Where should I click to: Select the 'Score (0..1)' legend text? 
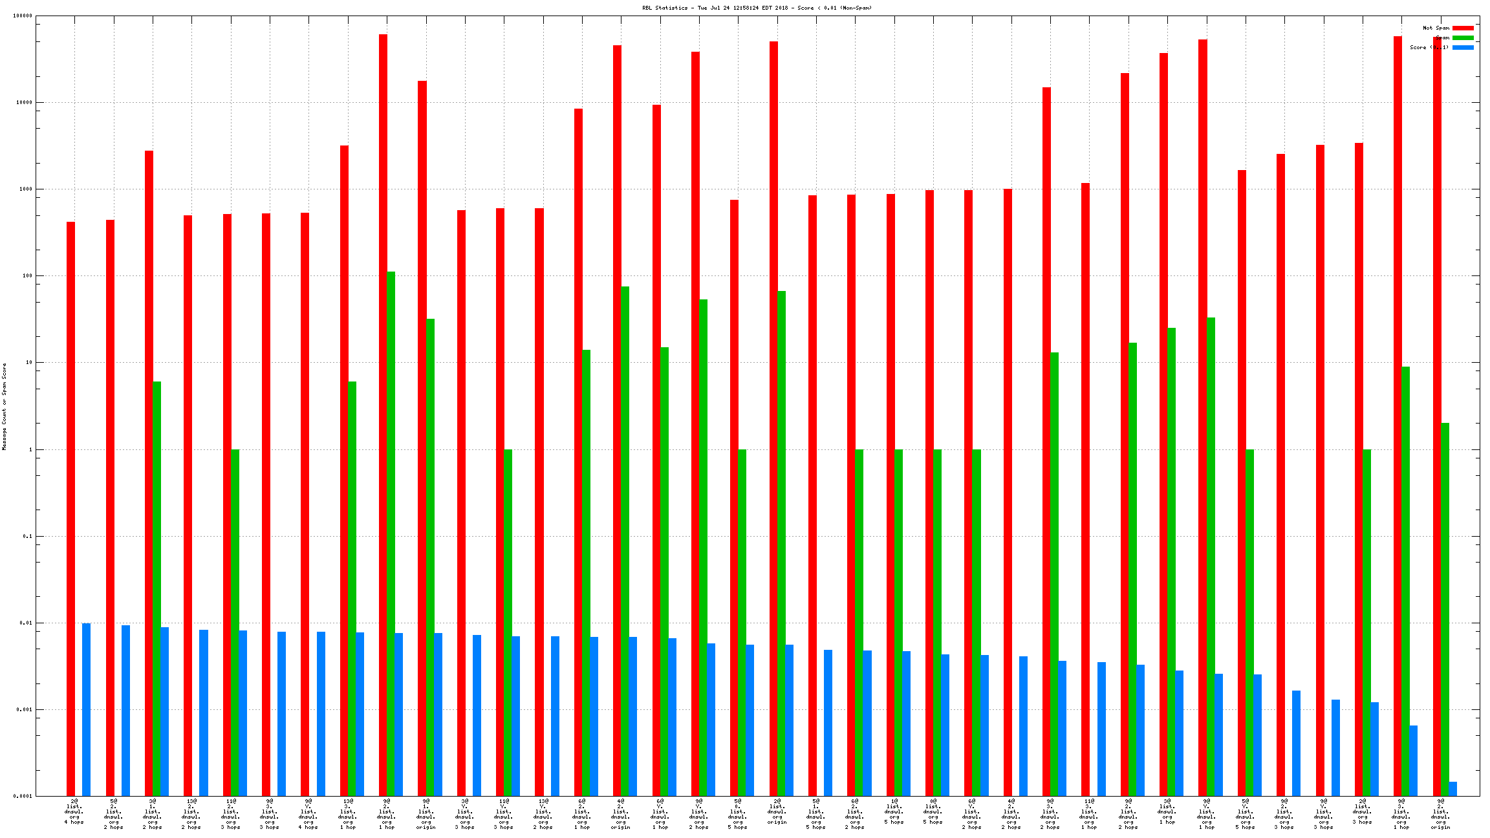(1429, 47)
